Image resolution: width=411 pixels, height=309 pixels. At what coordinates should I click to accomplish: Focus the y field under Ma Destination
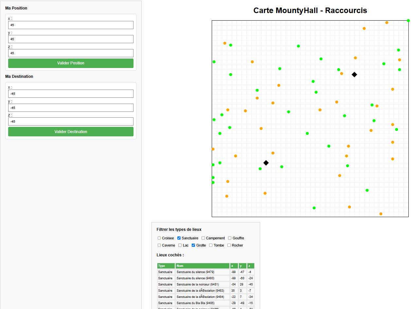71,108
